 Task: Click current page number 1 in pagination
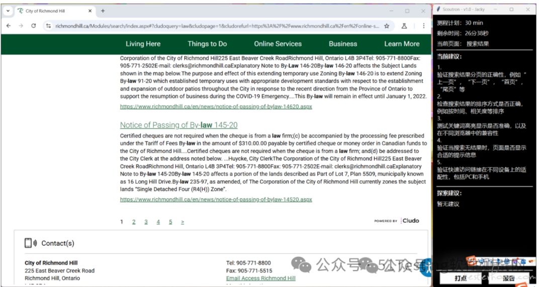tap(122, 222)
